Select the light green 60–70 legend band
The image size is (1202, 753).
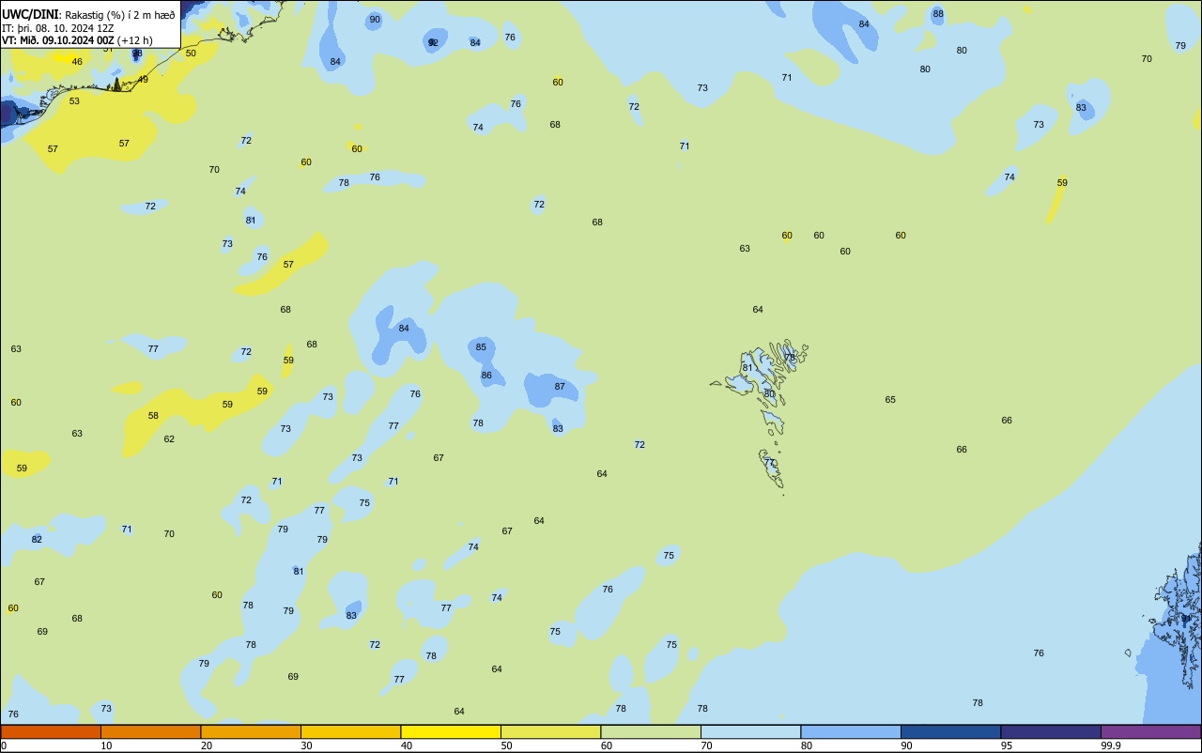pos(651,731)
